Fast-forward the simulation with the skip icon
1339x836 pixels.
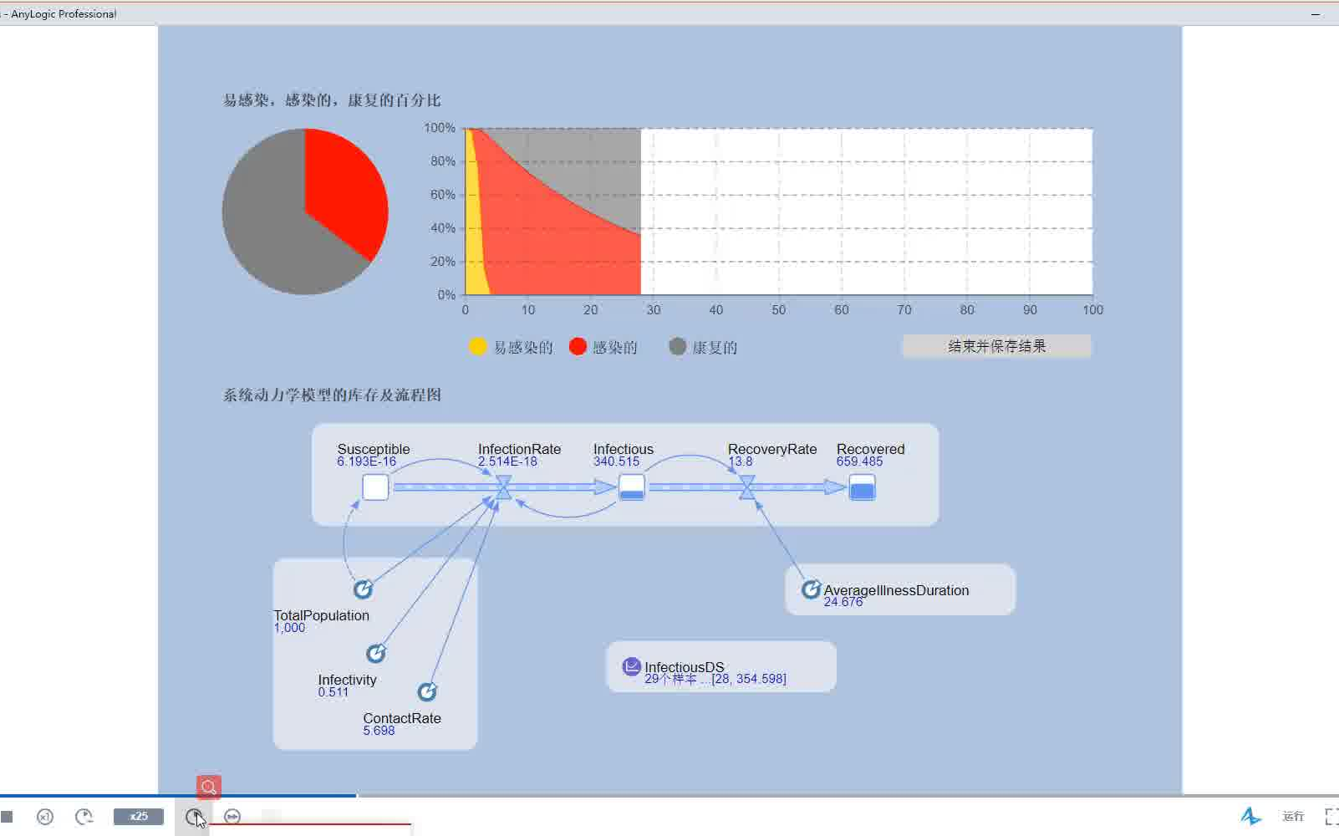tap(232, 817)
